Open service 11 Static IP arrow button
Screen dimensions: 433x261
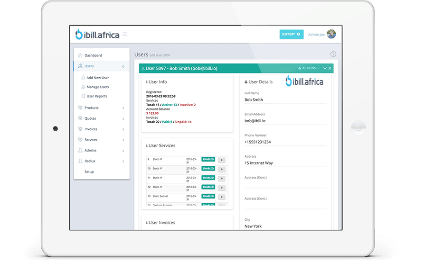[x=221, y=179]
